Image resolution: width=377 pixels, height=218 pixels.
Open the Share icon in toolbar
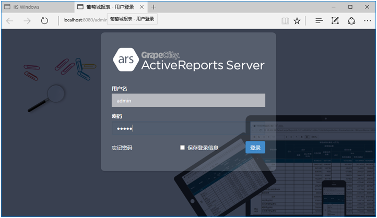click(351, 21)
